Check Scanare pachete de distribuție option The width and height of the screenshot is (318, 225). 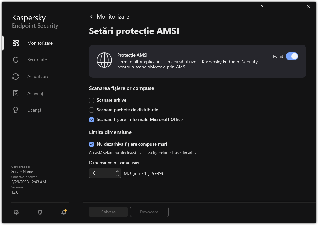point(92,110)
